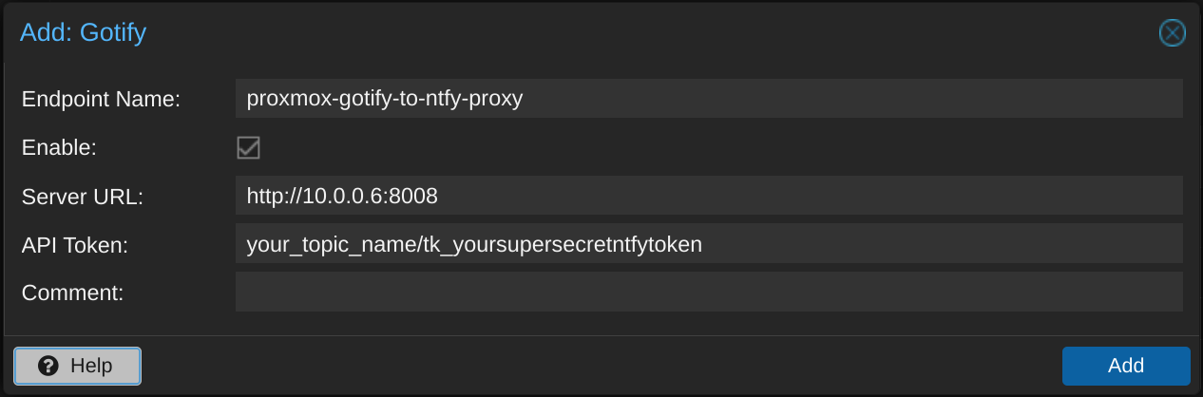Viewport: 1203px width, 397px height.
Task: Click the question mark Help icon
Action: point(48,366)
